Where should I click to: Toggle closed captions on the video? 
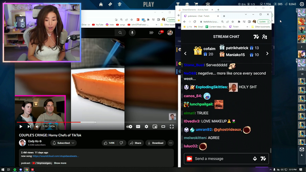click(x=138, y=127)
